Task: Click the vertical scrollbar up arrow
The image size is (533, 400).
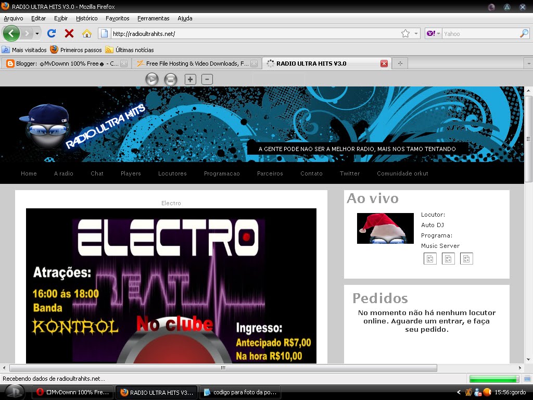Action: [528, 91]
